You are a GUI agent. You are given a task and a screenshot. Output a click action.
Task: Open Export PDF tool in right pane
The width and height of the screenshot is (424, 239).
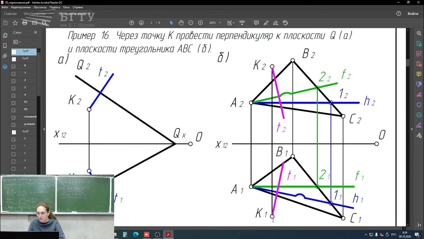pyautogui.click(x=419, y=44)
